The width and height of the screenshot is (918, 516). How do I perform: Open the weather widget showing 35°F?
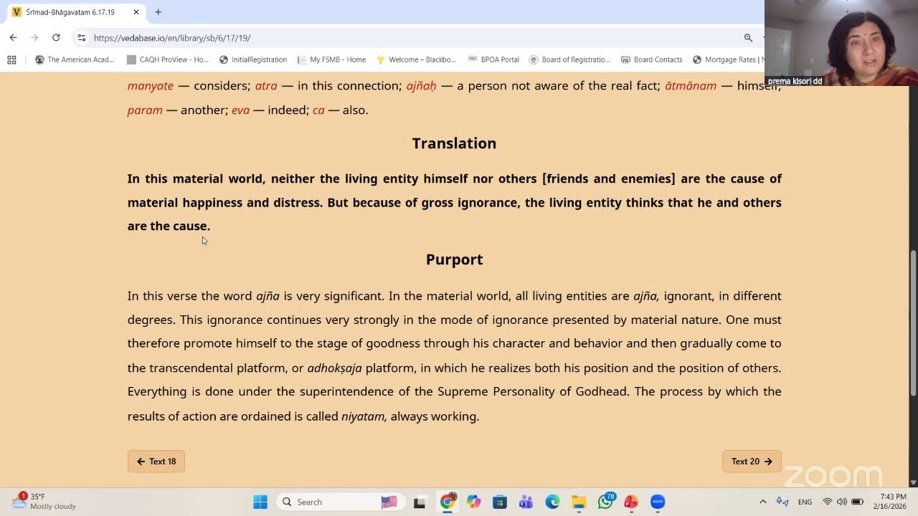(44, 501)
